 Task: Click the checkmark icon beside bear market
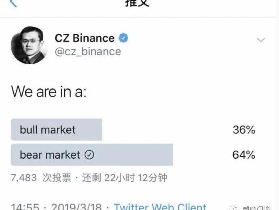coord(89,155)
